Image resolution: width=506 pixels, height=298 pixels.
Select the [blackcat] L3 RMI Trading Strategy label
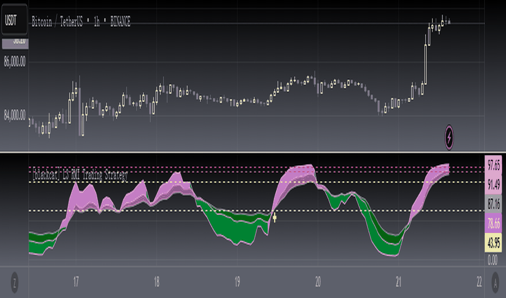[x=80, y=175]
